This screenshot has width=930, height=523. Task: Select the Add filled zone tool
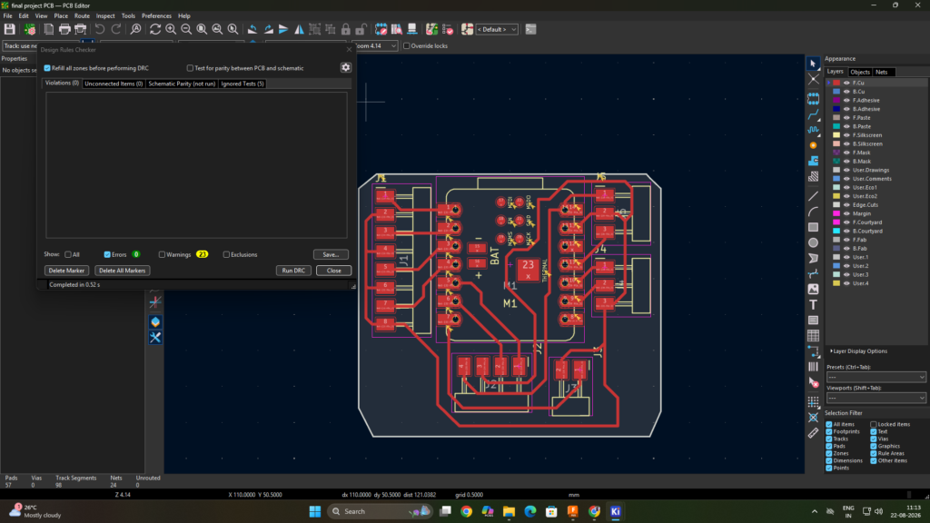(813, 161)
